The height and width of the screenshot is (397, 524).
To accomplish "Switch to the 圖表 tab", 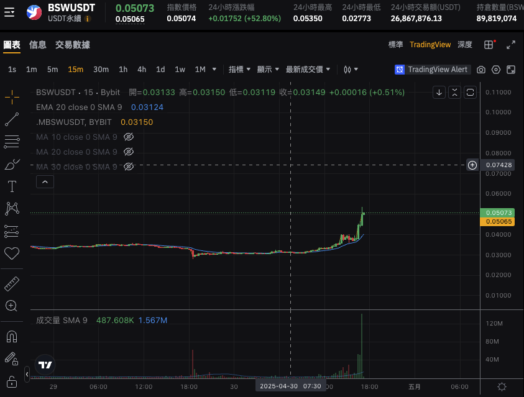I will pyautogui.click(x=12, y=45).
